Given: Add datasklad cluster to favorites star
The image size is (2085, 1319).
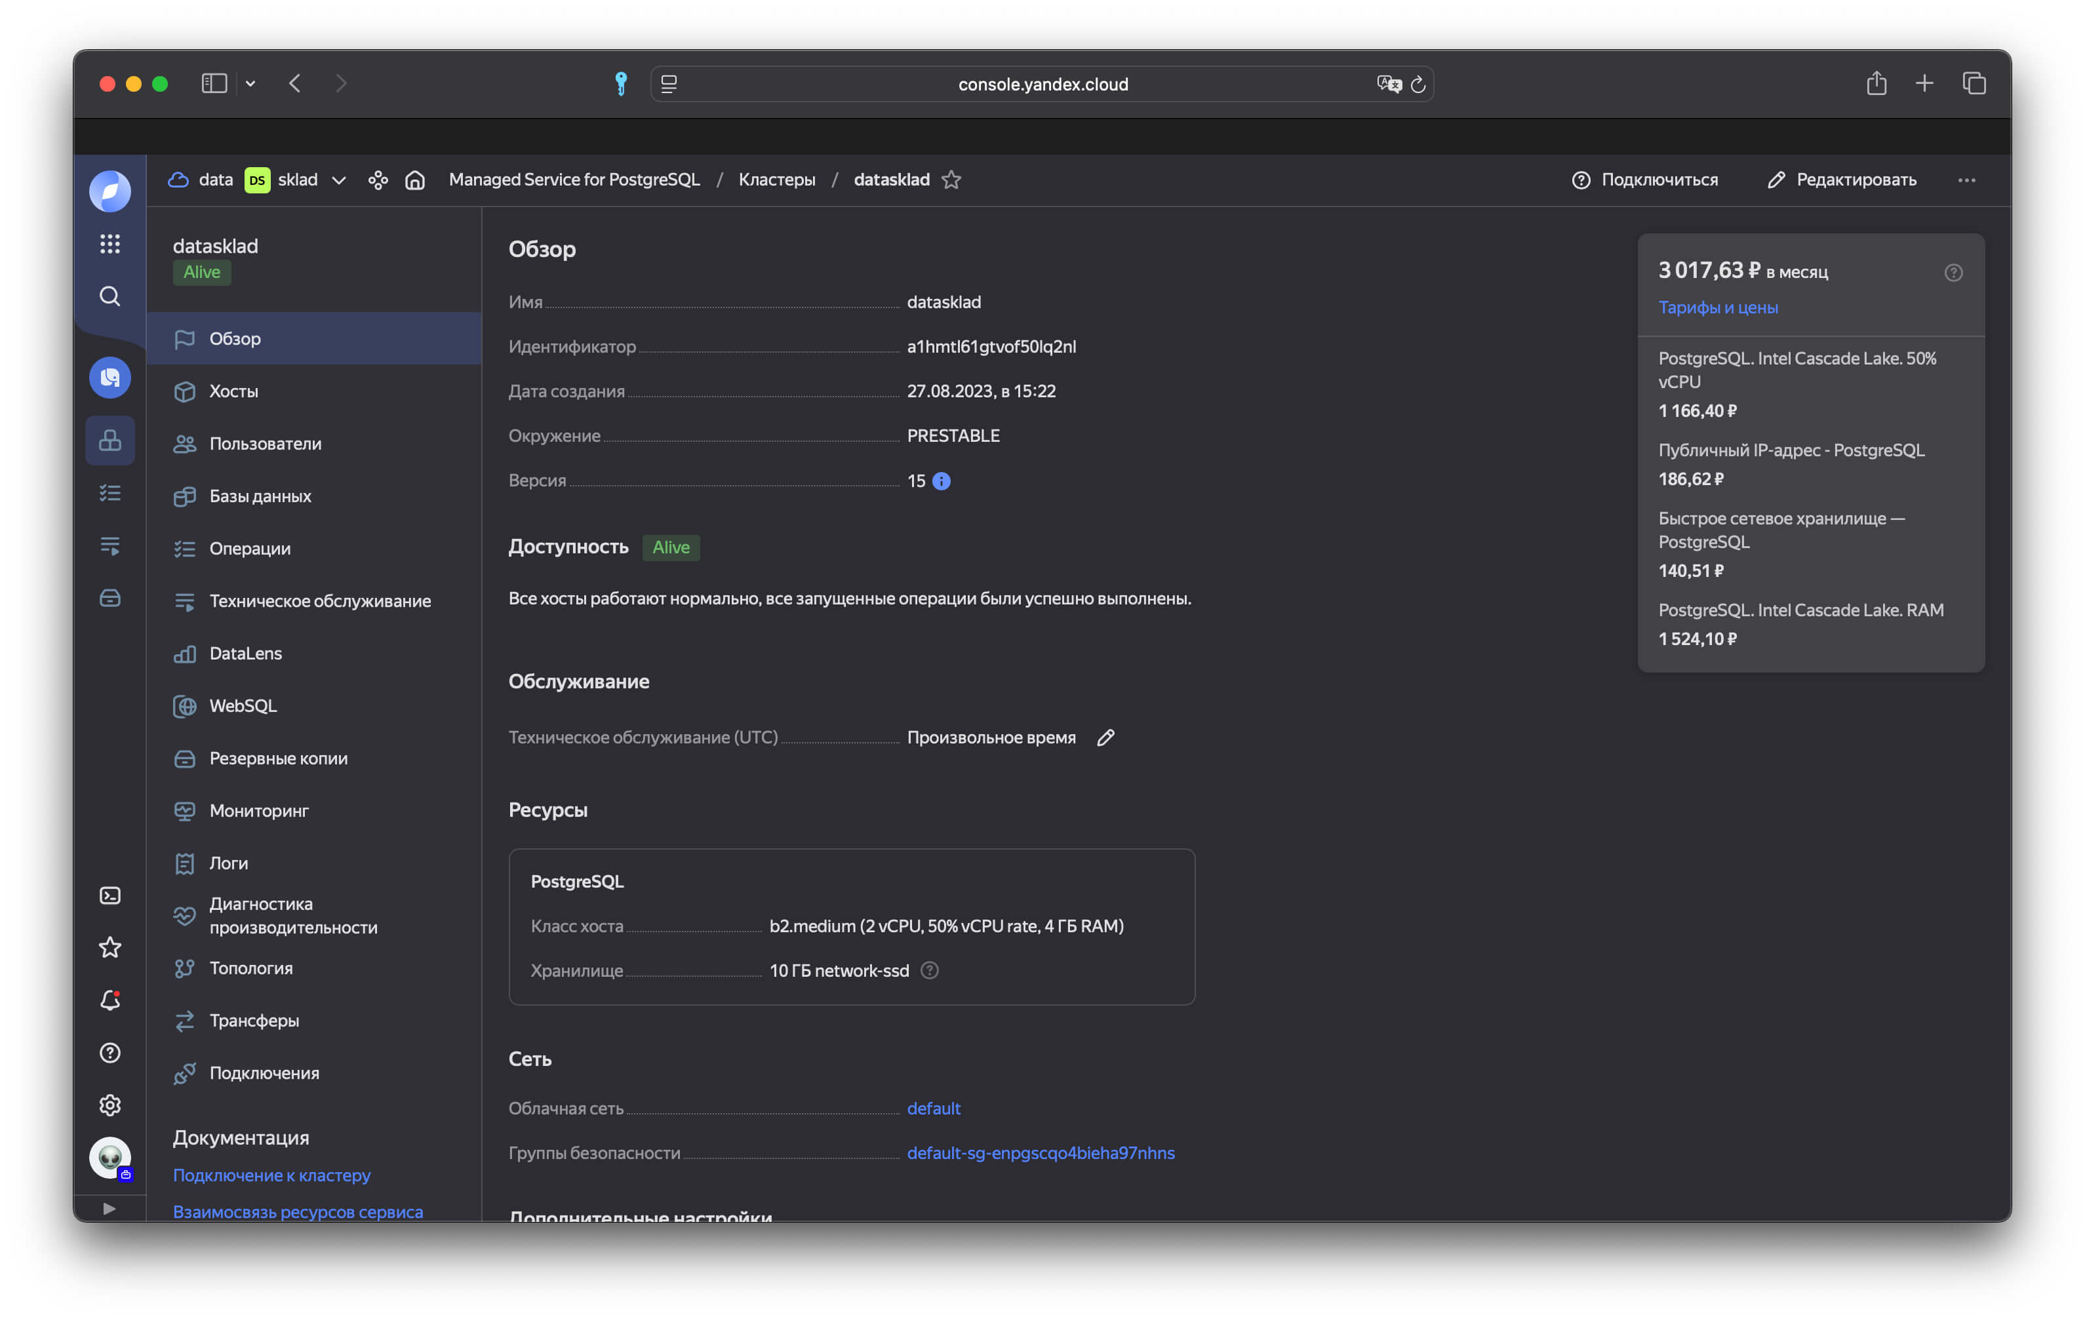Looking at the screenshot, I should coord(951,180).
